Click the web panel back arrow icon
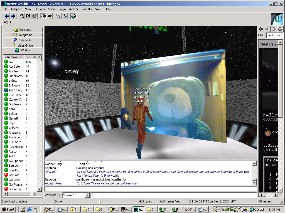Viewport: 285px width, 213px height. (261, 29)
